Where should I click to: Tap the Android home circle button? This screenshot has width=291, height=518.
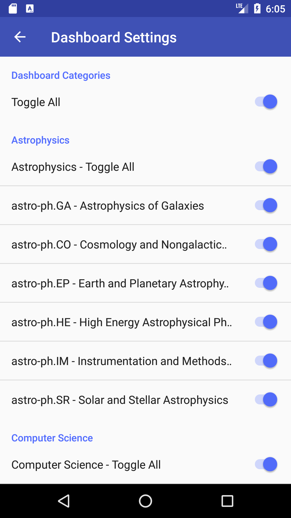click(145, 501)
